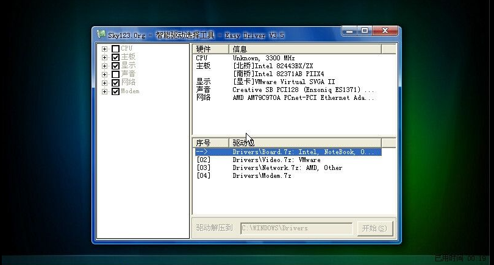494x265 pixels.
Task: Select the AMD AM79C970A PCnet-PCI Ethernet row
Action: 288,97
